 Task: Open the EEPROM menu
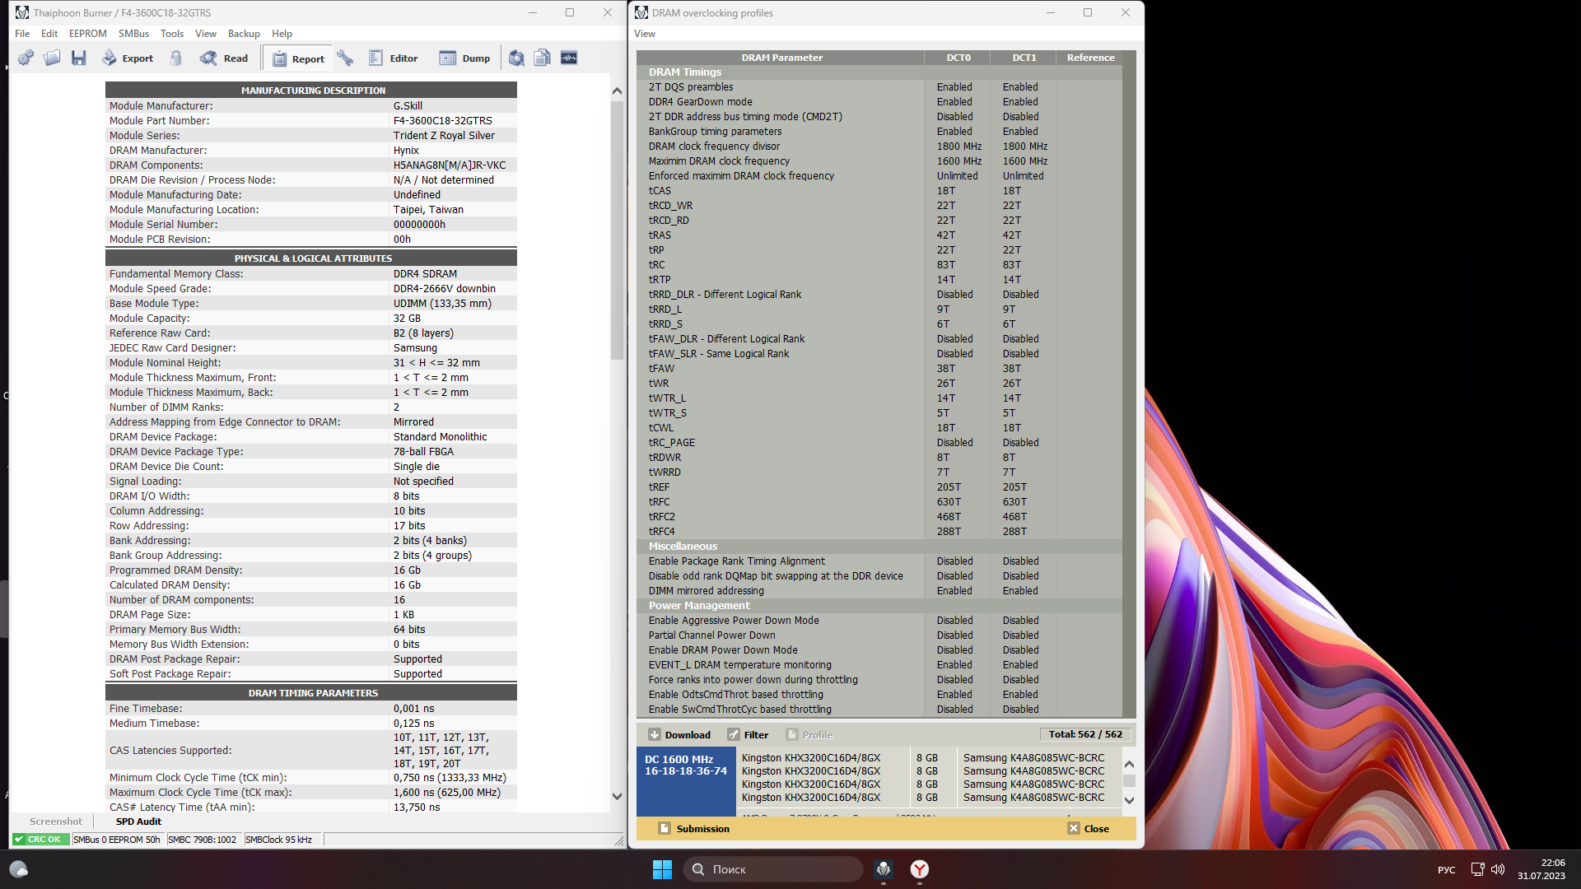[87, 34]
